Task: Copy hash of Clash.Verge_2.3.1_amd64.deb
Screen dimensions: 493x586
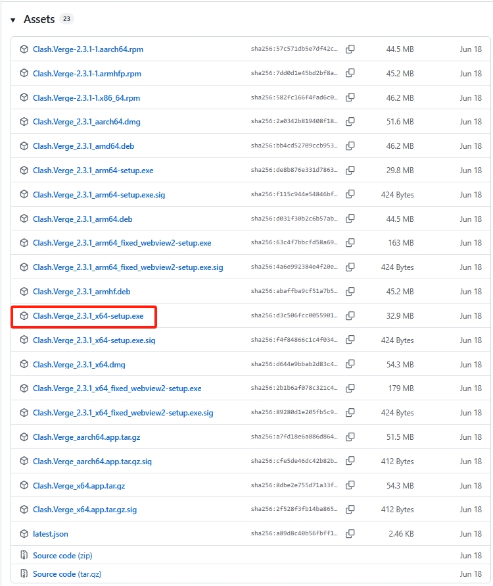Action: coord(350,146)
